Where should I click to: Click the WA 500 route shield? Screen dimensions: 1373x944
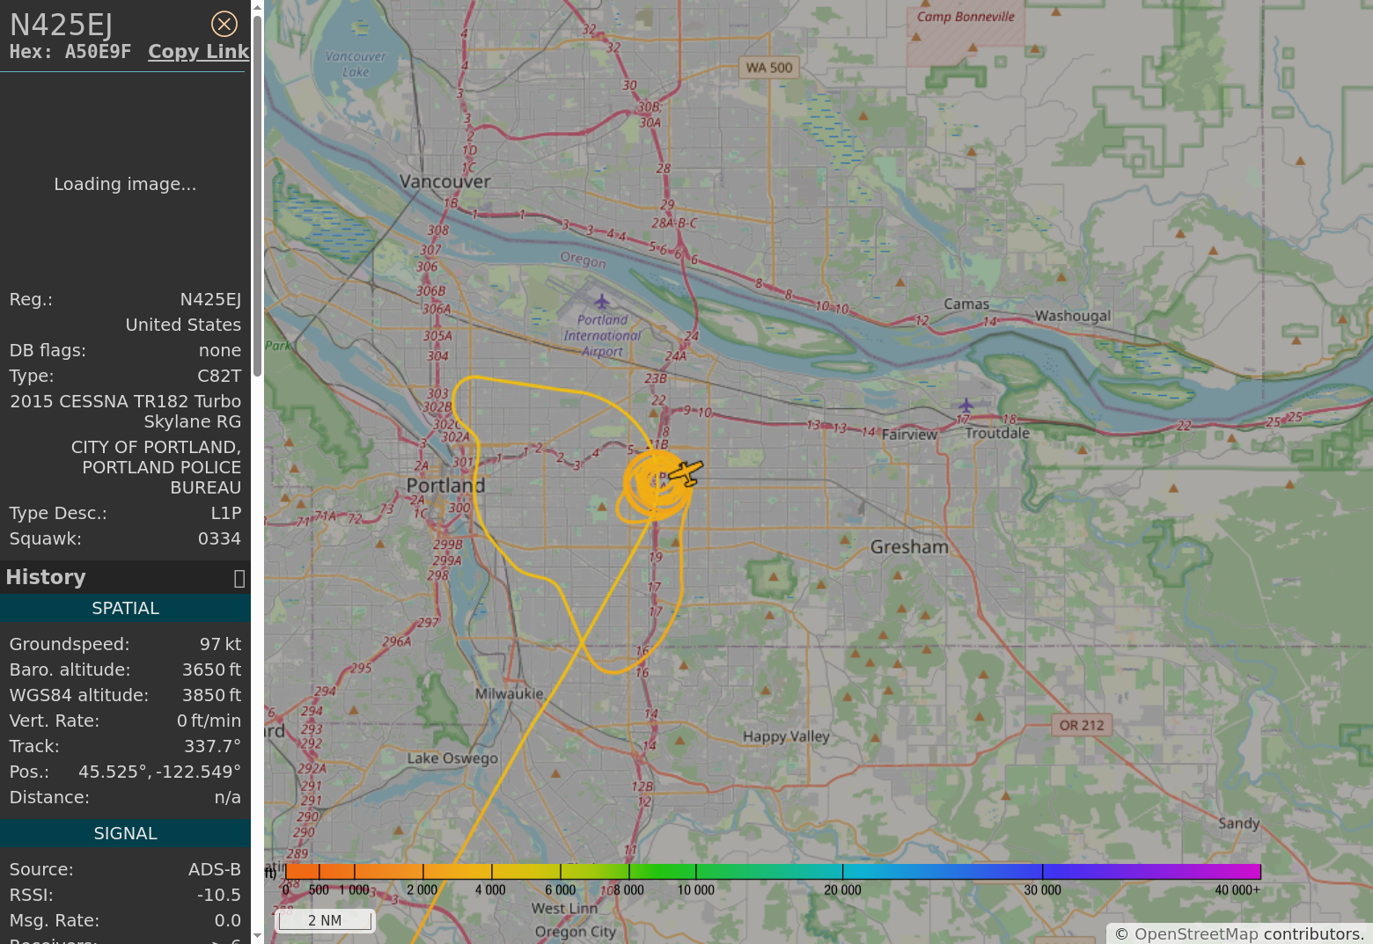tap(768, 68)
